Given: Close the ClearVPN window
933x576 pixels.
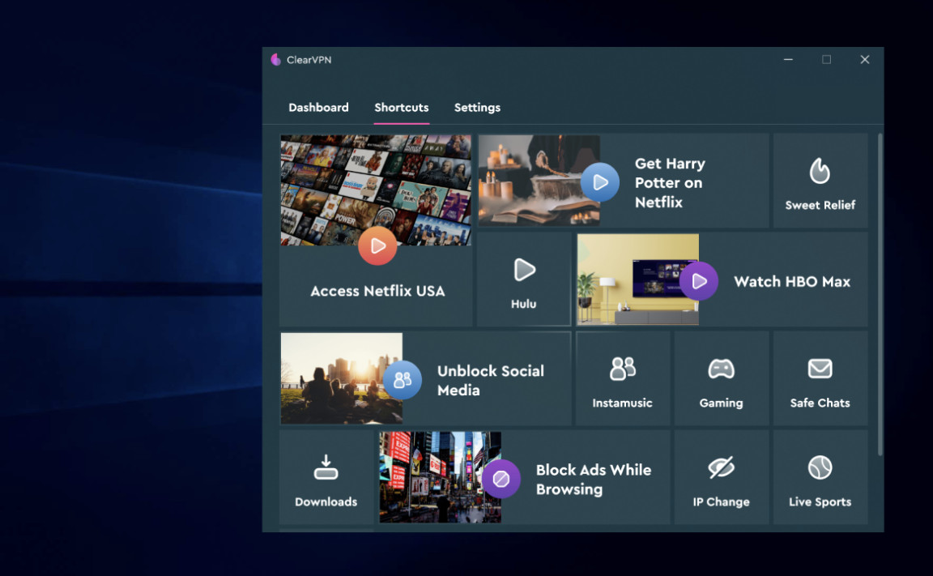Looking at the screenshot, I should coord(865,59).
